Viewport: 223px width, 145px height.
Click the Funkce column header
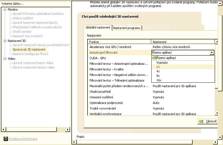click(119, 42)
